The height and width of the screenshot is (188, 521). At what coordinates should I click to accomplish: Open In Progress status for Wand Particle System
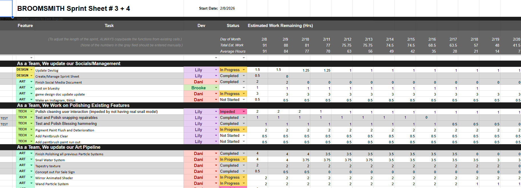point(244,183)
